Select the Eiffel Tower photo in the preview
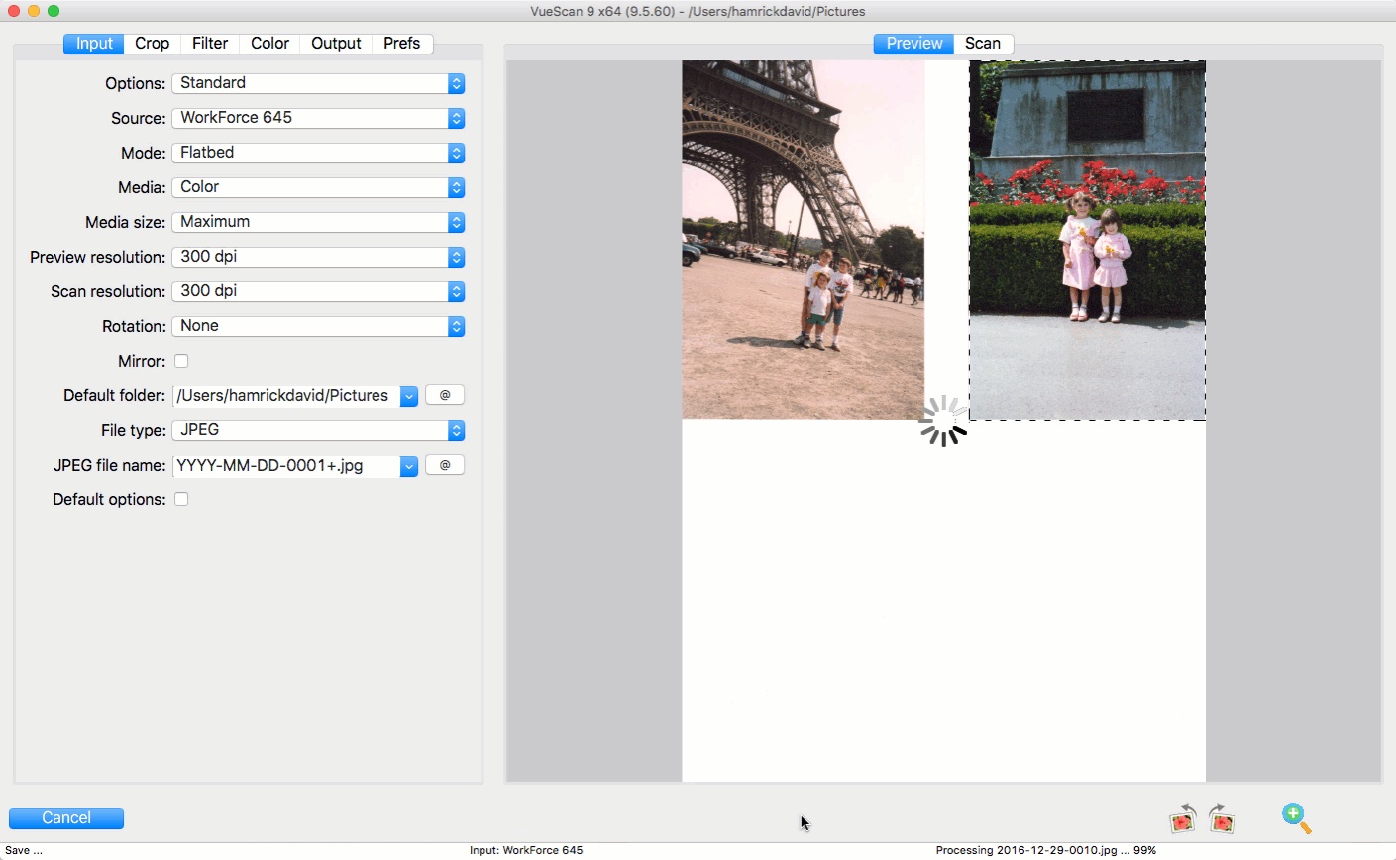Viewport: 1396px width, 860px height. pyautogui.click(x=803, y=238)
